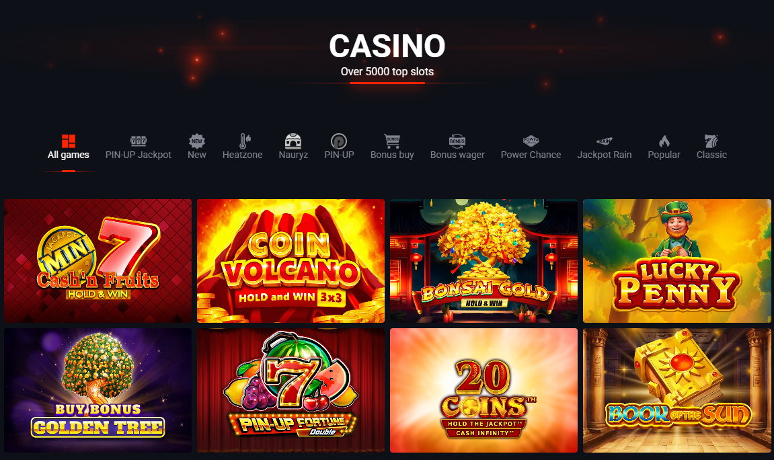Select the PIN-UP circular logo icon
Image resolution: width=774 pixels, height=460 pixels.
[339, 141]
